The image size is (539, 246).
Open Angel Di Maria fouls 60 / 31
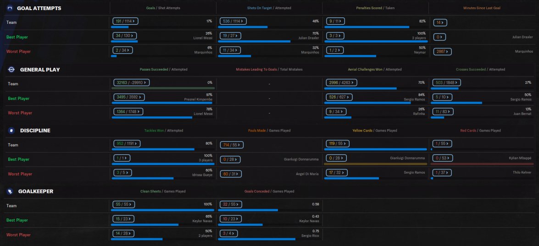(231, 174)
